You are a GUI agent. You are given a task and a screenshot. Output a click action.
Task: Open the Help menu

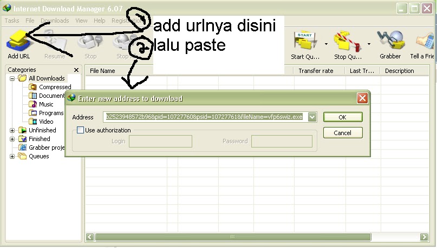100,21
